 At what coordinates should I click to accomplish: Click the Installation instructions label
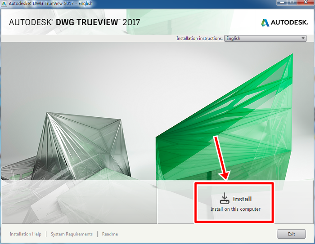point(199,38)
